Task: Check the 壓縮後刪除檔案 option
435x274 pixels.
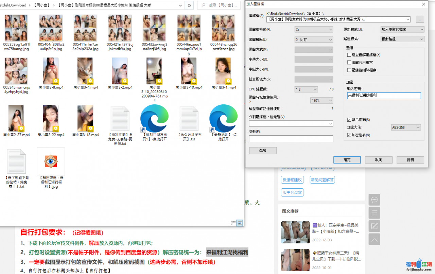Action: tap(349, 70)
